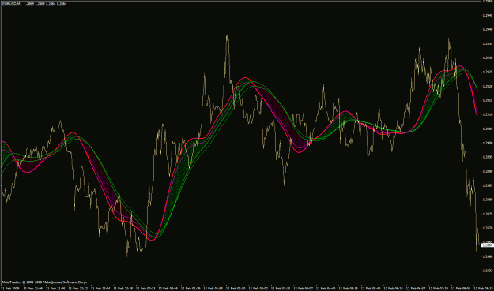Click the 11 Feb 2009 date label
494x291 pixels.
(x=9, y=288)
